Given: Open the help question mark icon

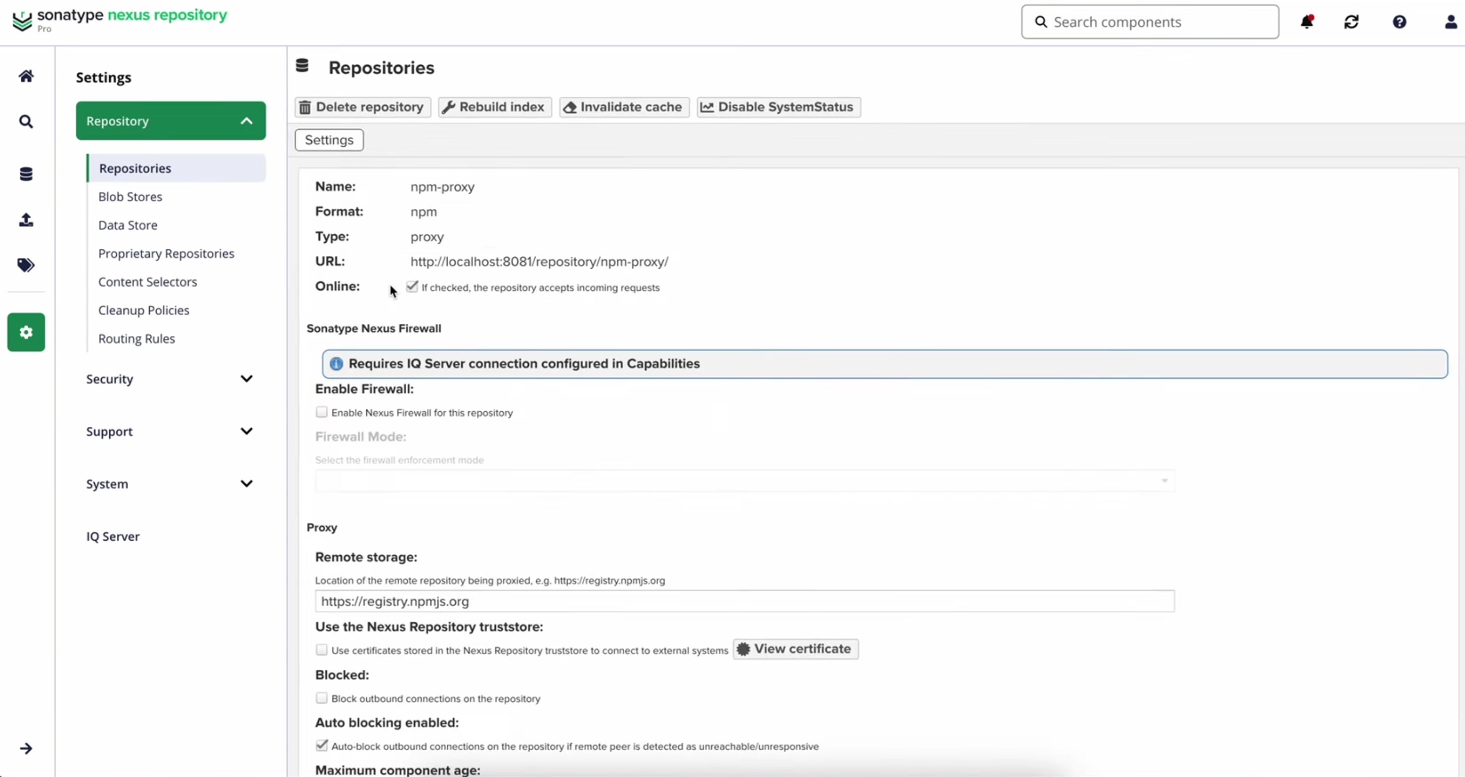Looking at the screenshot, I should [1400, 22].
